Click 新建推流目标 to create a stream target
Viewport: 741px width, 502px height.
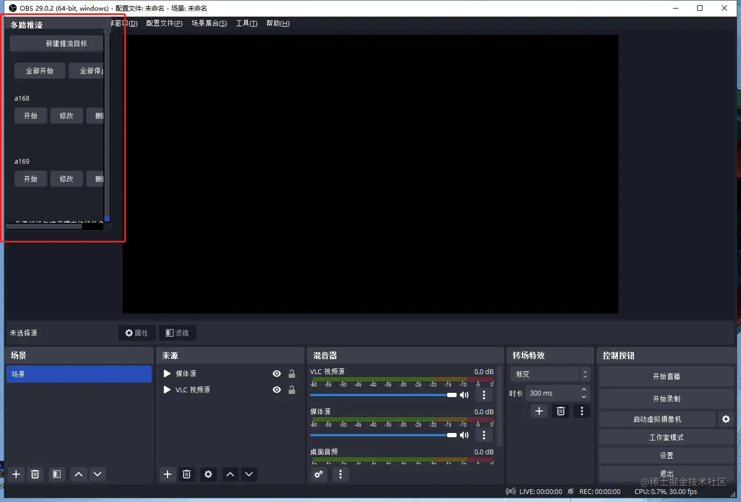[x=57, y=43]
